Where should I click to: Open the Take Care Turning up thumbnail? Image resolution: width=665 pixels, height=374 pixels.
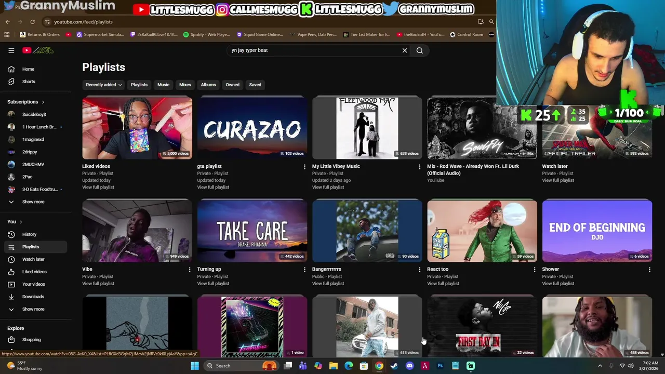point(252,231)
